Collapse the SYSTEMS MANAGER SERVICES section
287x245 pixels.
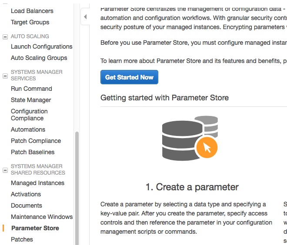click(x=5, y=76)
